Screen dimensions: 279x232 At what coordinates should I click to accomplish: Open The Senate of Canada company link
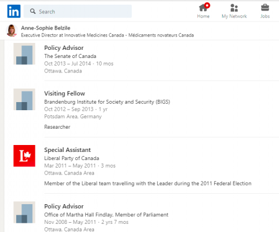pos(70,56)
